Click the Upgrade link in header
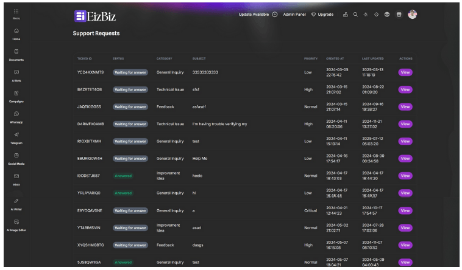Viewport: 462px width, 270px height. pyautogui.click(x=322, y=15)
